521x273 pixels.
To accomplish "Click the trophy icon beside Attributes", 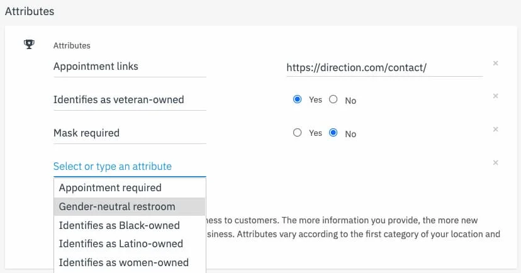I will pos(29,45).
